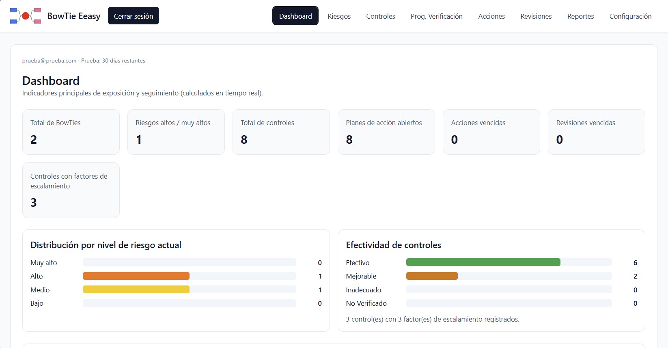
Task: Click the green Efectivo bar
Action: pyautogui.click(x=483, y=262)
